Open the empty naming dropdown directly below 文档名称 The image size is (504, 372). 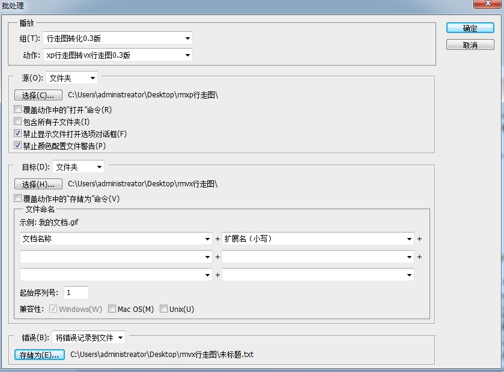point(116,257)
